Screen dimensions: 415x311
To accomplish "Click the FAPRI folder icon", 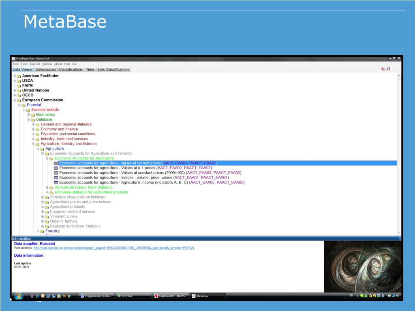I will [x=19, y=86].
